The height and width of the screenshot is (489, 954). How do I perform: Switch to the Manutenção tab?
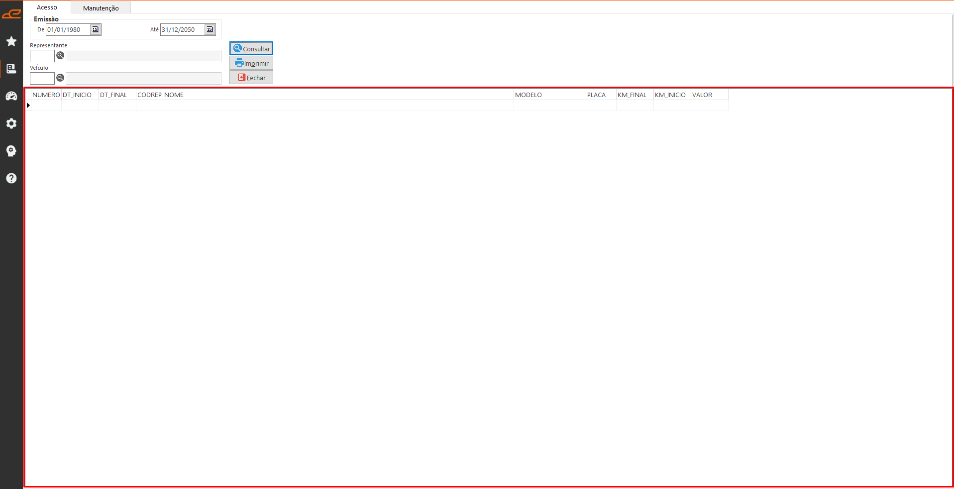pos(101,8)
